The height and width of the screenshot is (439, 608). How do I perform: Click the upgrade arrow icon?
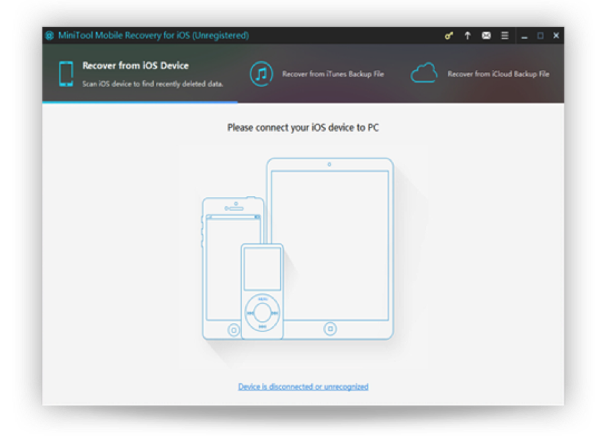click(x=468, y=36)
